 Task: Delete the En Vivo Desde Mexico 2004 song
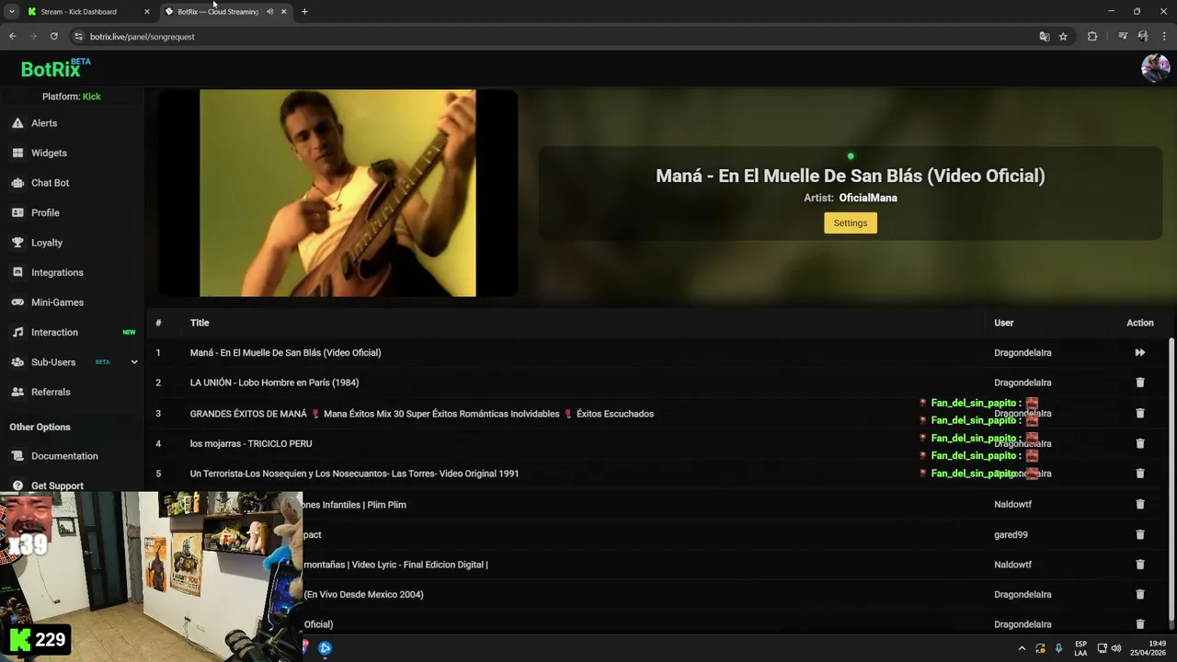pyautogui.click(x=1139, y=594)
